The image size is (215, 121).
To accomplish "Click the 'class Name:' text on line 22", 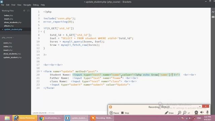I will click(x=58, y=81).
